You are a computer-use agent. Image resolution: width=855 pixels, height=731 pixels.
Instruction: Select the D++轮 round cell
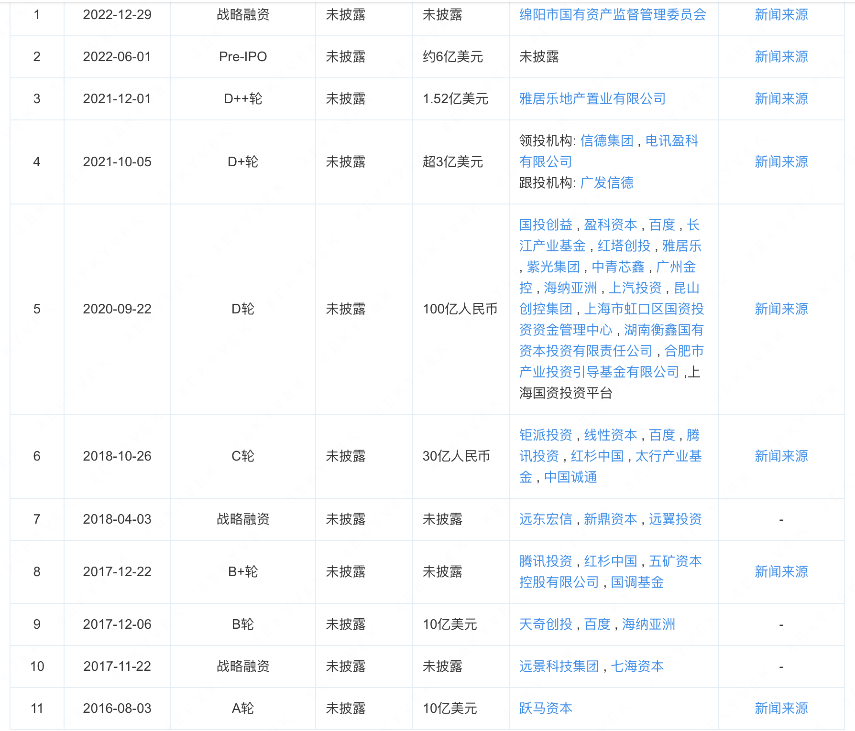point(243,99)
